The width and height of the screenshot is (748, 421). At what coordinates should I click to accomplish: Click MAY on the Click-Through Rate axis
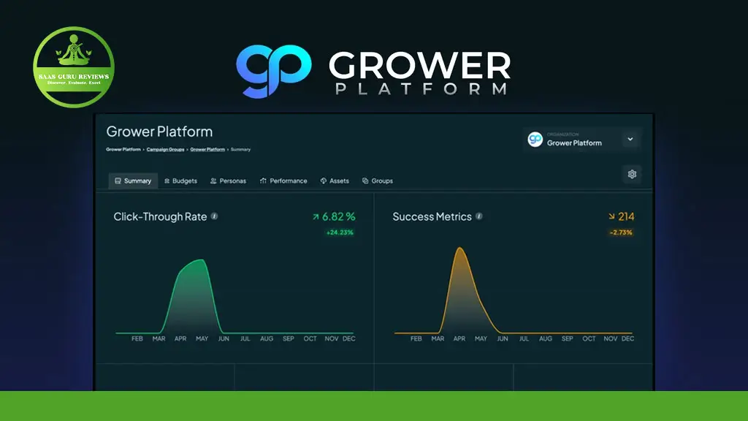tap(202, 338)
